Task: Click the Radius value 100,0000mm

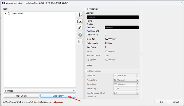Action: pyautogui.click(x=111, y=51)
